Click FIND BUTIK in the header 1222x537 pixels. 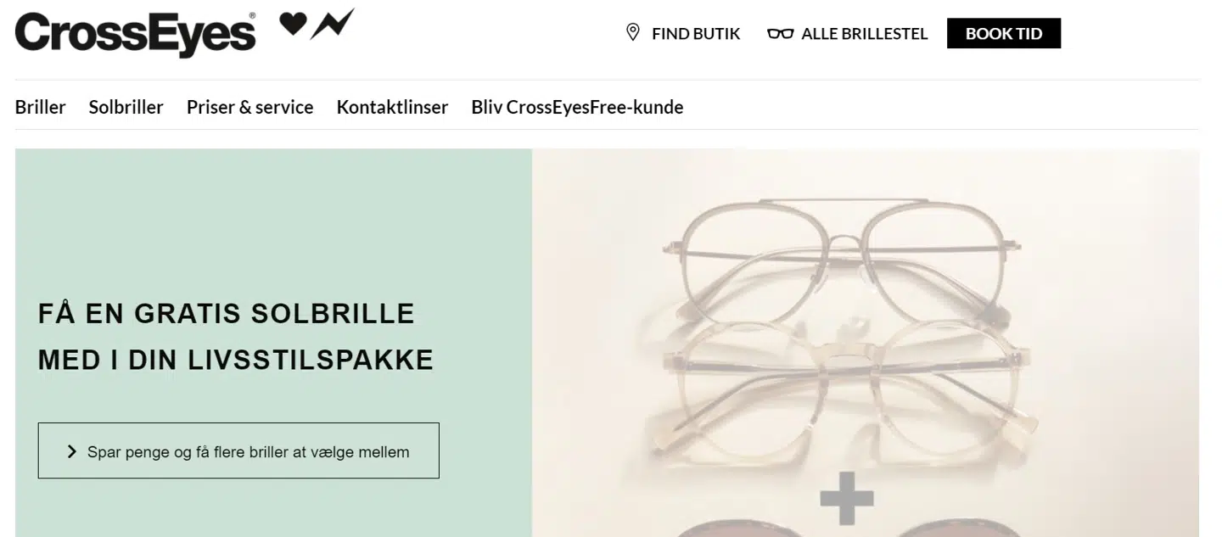[x=696, y=33]
